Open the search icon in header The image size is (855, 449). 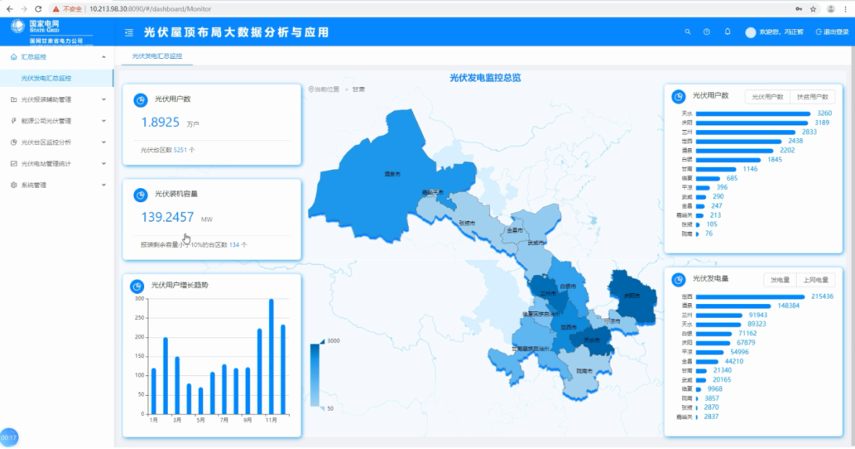(688, 32)
